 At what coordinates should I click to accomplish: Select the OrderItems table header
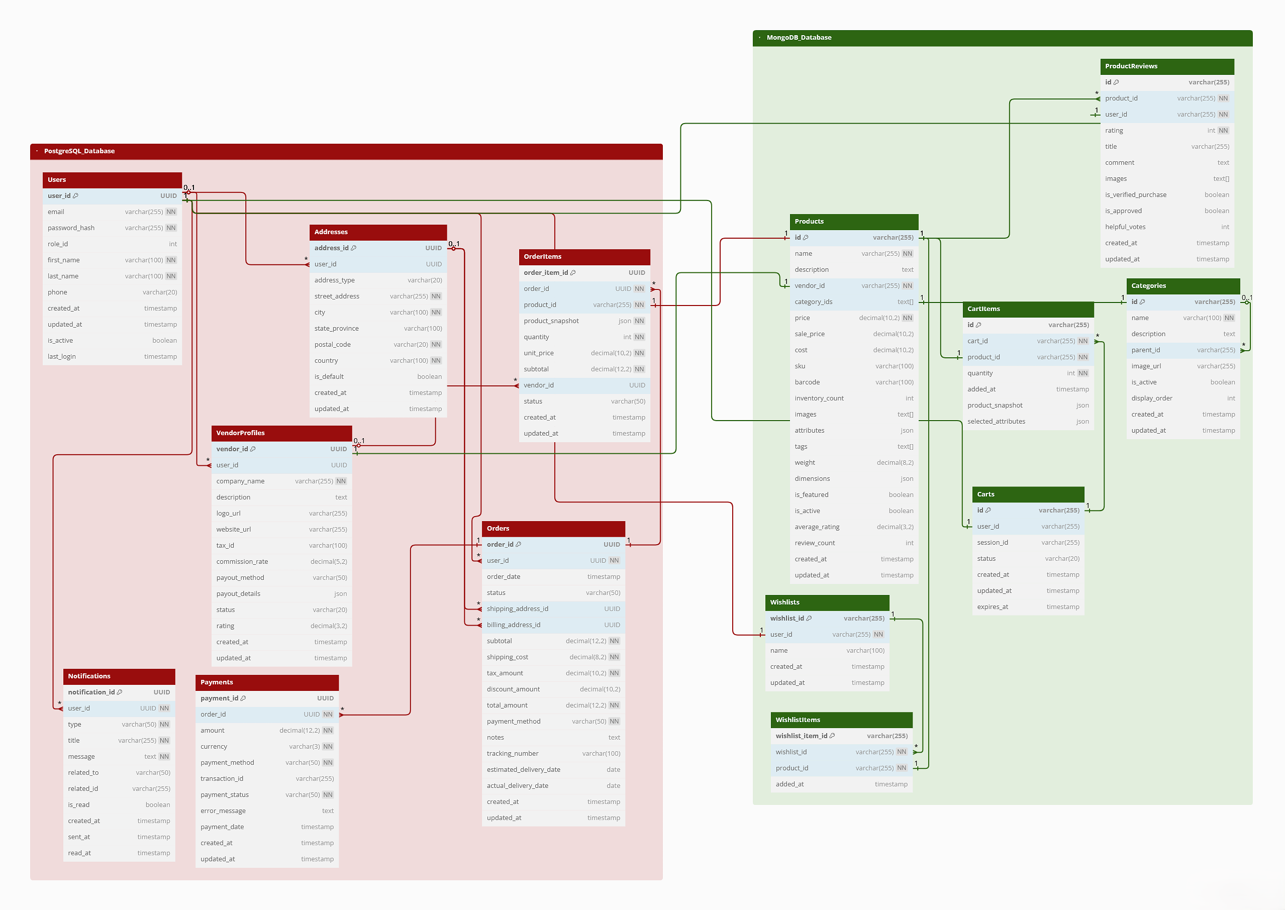click(584, 257)
